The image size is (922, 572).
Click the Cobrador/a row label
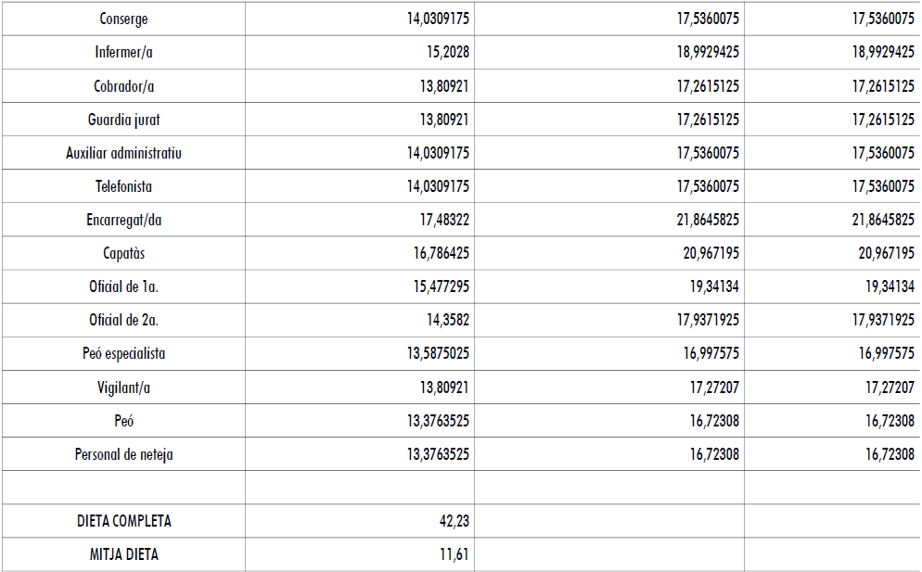[x=123, y=86]
